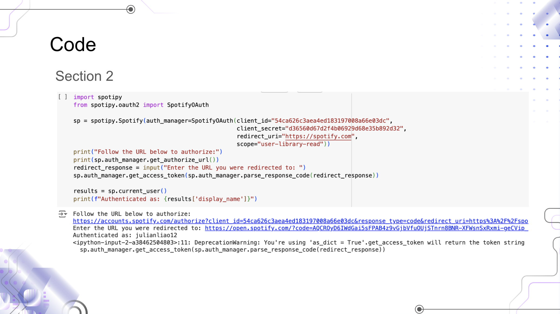Click the circle marker at bottom right
560x314 pixels.
click(x=419, y=309)
